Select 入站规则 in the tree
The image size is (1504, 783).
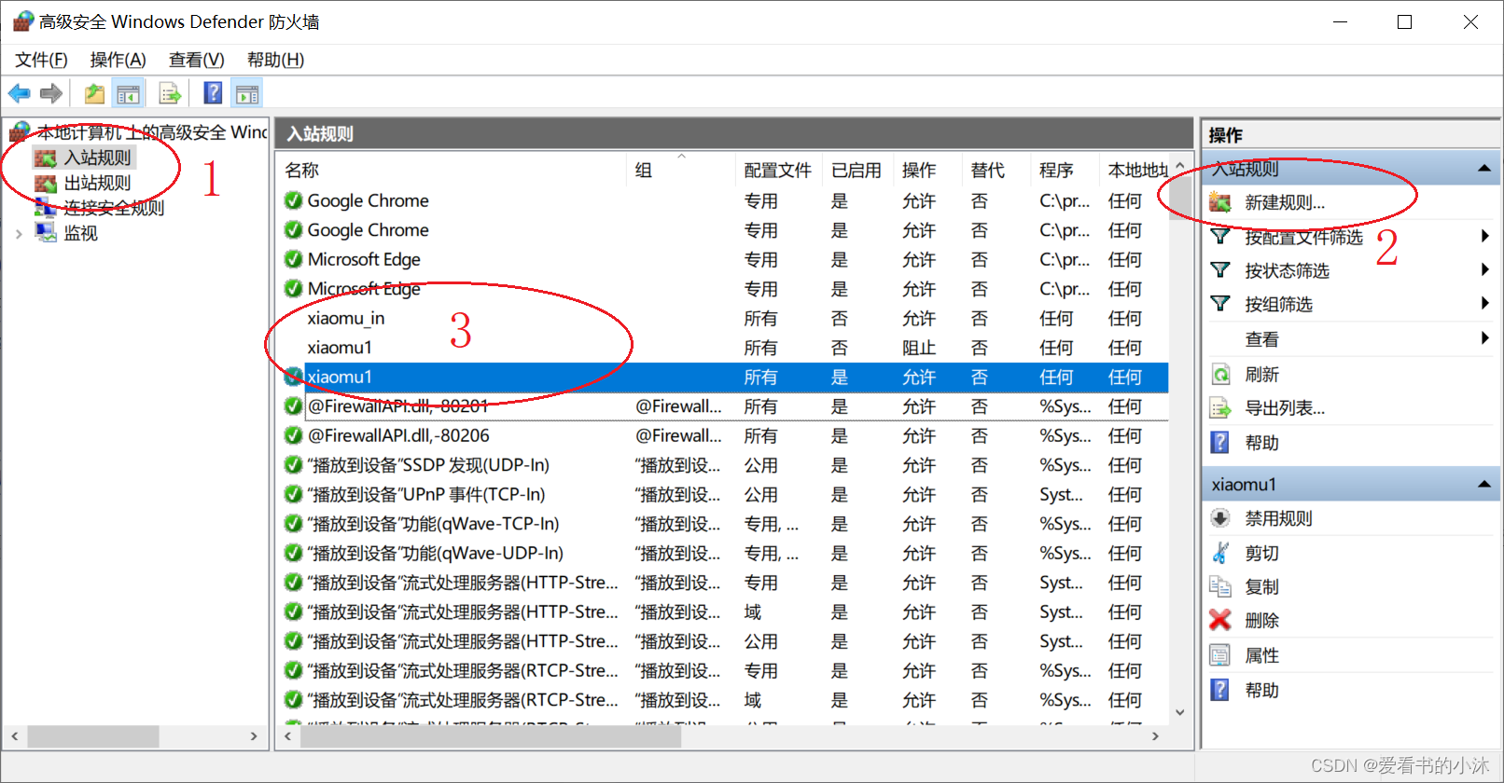click(98, 158)
